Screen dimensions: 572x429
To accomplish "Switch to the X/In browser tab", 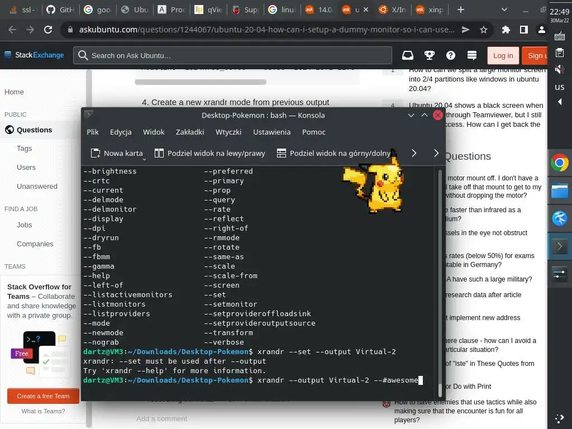I will 392,10.
